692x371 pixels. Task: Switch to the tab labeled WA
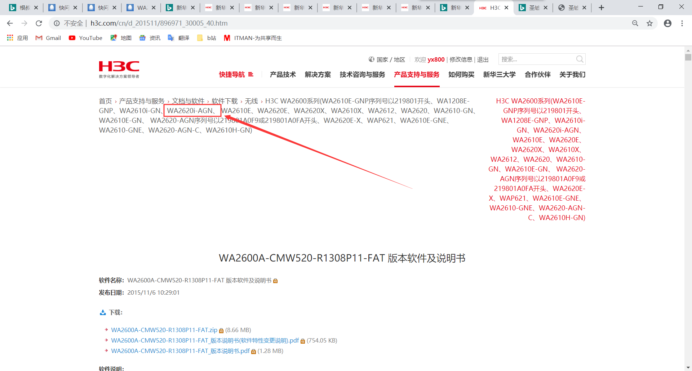point(141,8)
